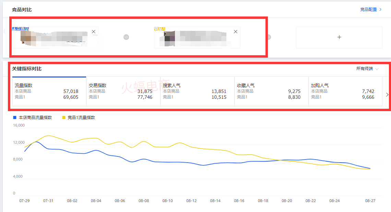Remove the 竞品1 competitor card
Viewport: 391px width, 212px height.
(235, 32)
